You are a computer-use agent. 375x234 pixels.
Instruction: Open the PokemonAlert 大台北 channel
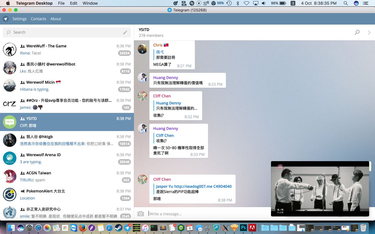(67, 195)
